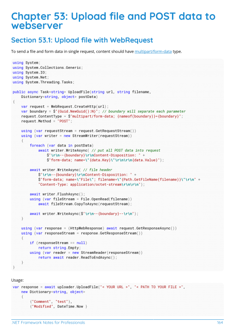Click the chapter title 'Chapter 53: Upload file and POST data to webserver'
This screenshot has height=333, width=235.
113,21
